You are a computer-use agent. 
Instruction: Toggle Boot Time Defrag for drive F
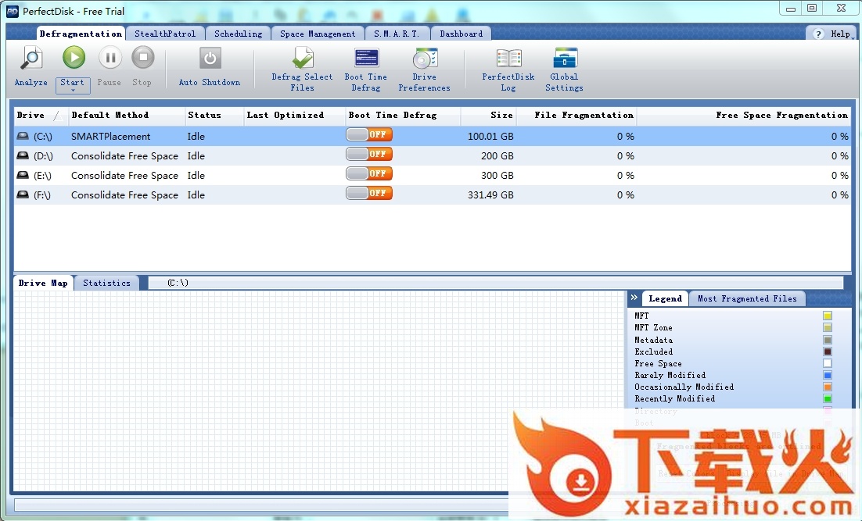(x=369, y=193)
